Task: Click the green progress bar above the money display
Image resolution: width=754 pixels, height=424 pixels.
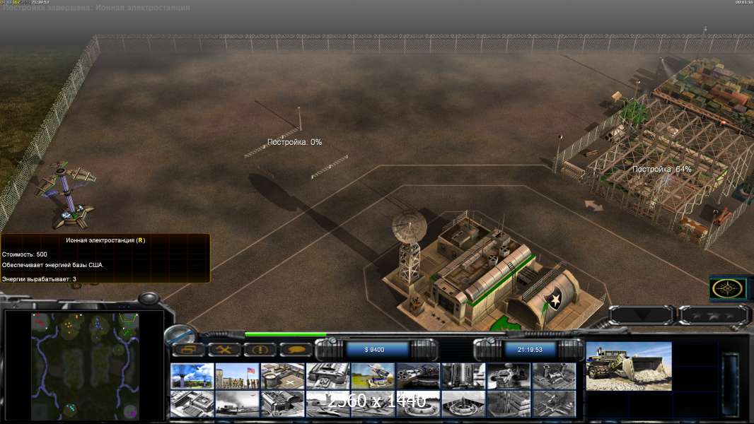Action: 286,334
